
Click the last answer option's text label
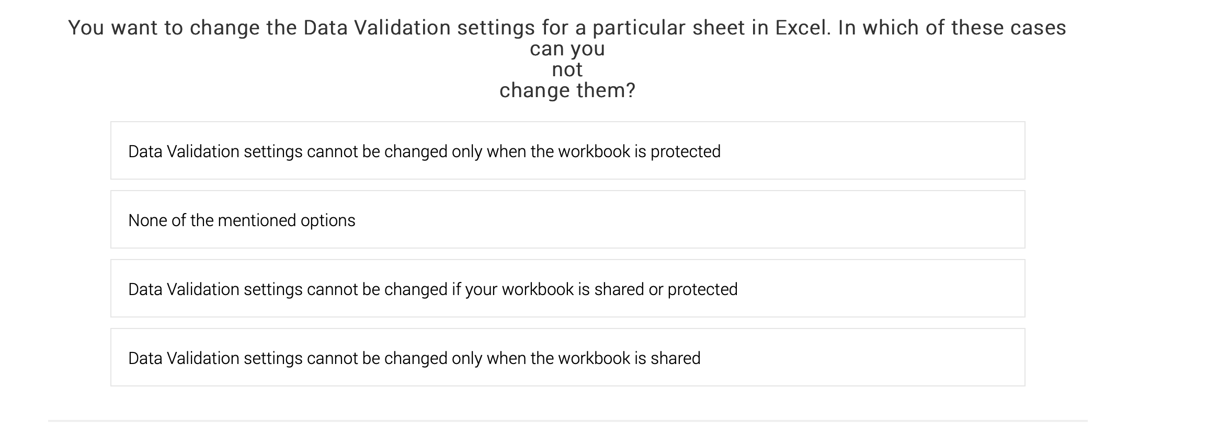pos(415,358)
